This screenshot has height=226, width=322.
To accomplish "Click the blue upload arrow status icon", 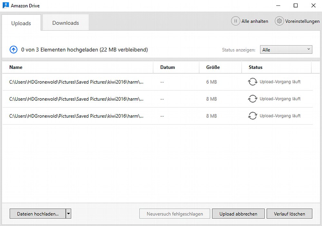I will 14,50.
